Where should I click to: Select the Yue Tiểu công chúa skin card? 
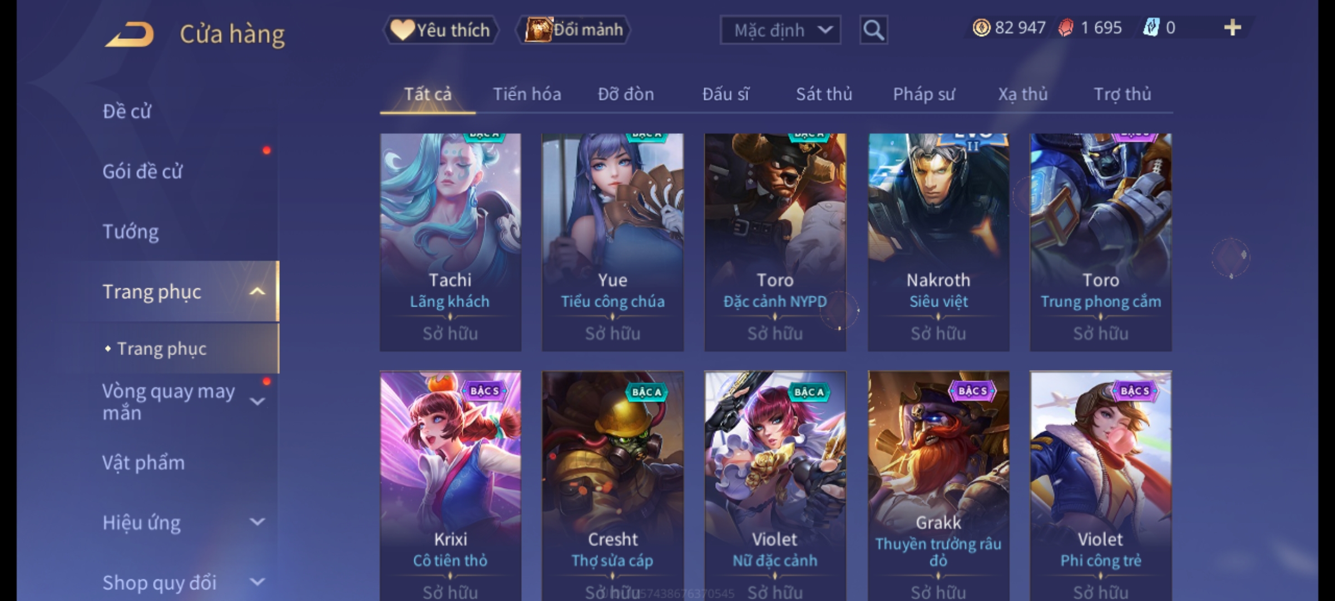pos(612,242)
